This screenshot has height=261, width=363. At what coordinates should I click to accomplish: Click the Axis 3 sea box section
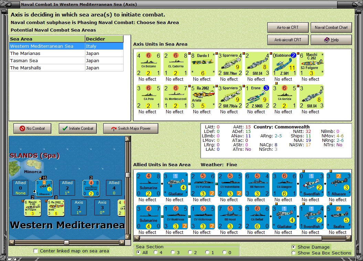102,207
